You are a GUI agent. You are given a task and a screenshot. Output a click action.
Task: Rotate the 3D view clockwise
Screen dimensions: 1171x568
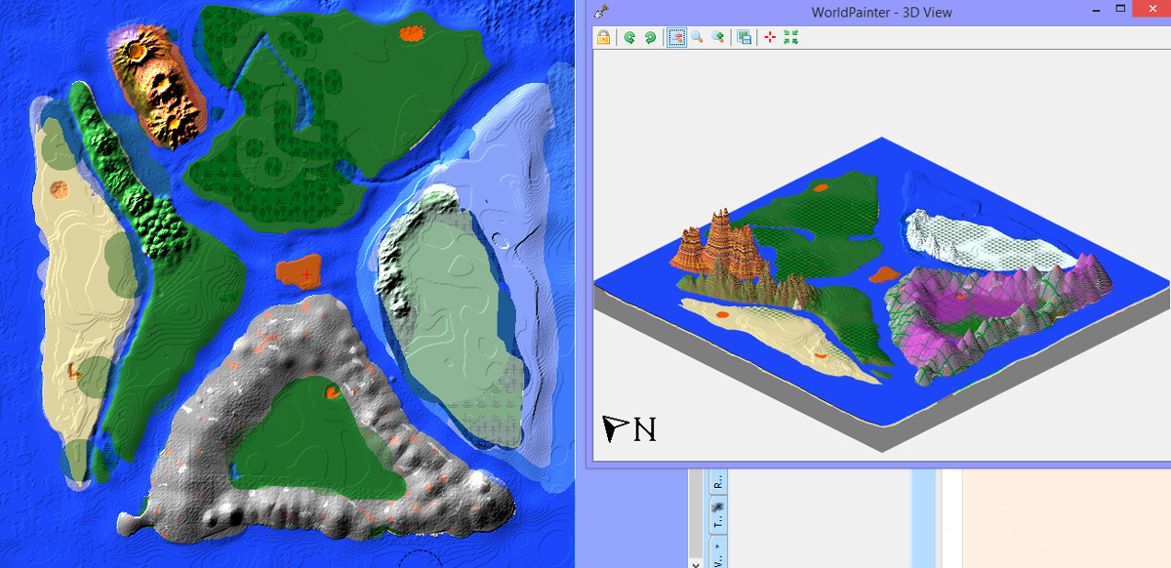pyautogui.click(x=650, y=38)
